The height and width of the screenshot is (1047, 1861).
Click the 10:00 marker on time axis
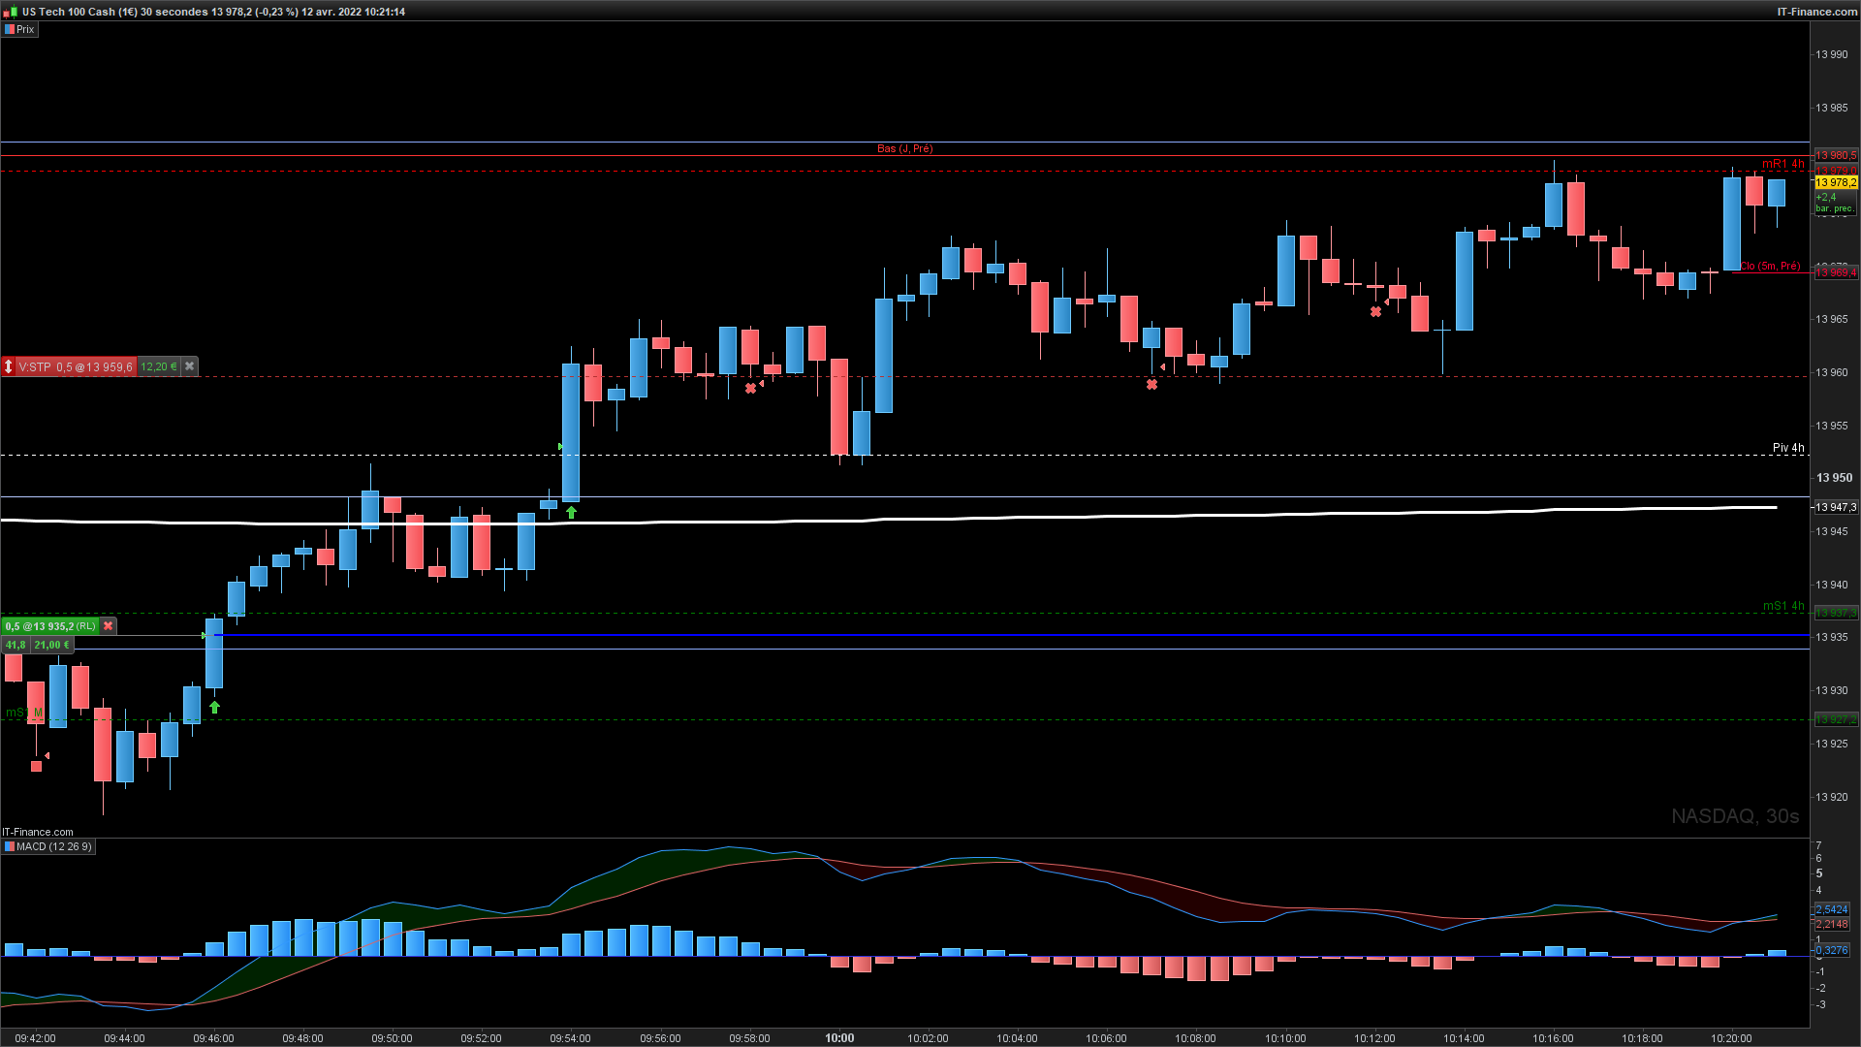(839, 1038)
